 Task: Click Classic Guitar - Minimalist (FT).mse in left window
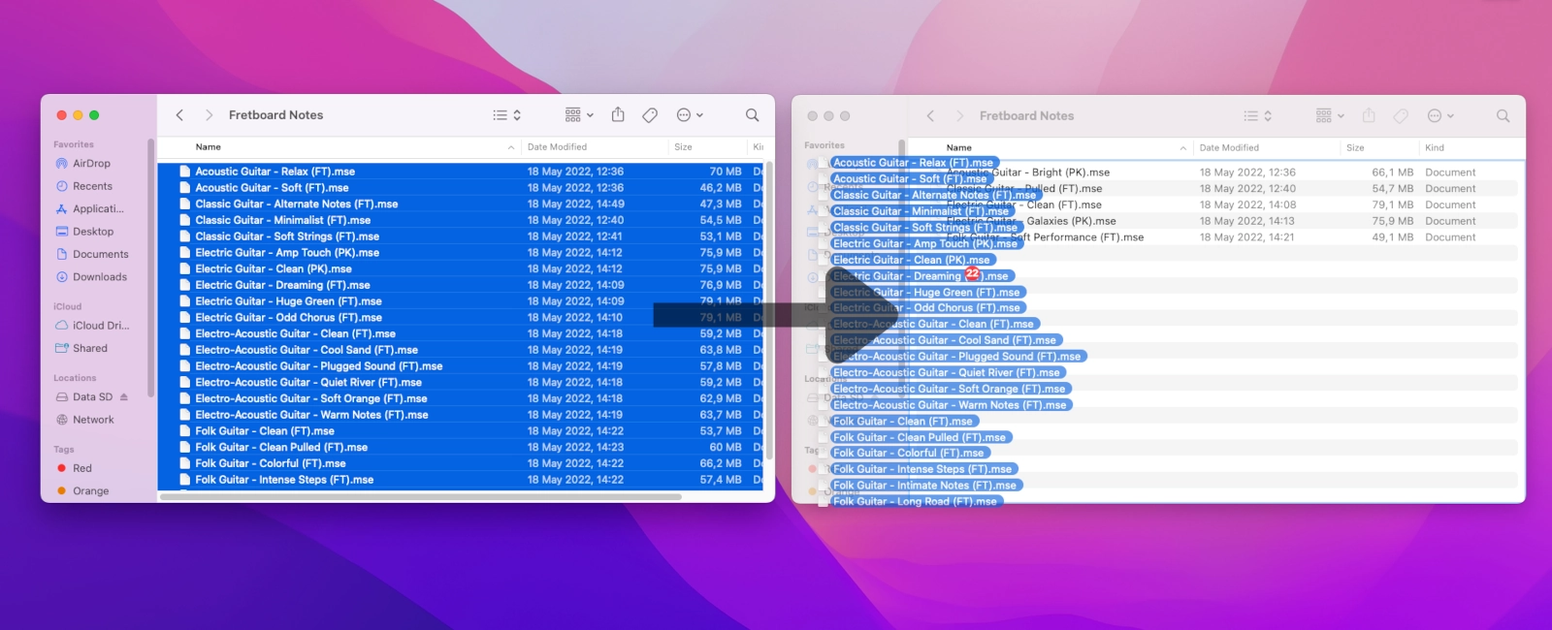click(x=282, y=220)
